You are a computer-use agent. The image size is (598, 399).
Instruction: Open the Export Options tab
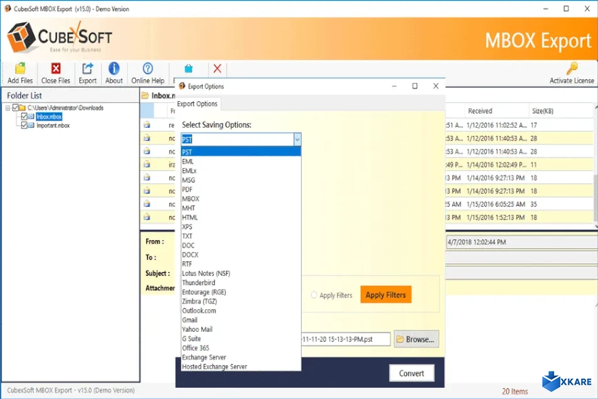(x=197, y=104)
